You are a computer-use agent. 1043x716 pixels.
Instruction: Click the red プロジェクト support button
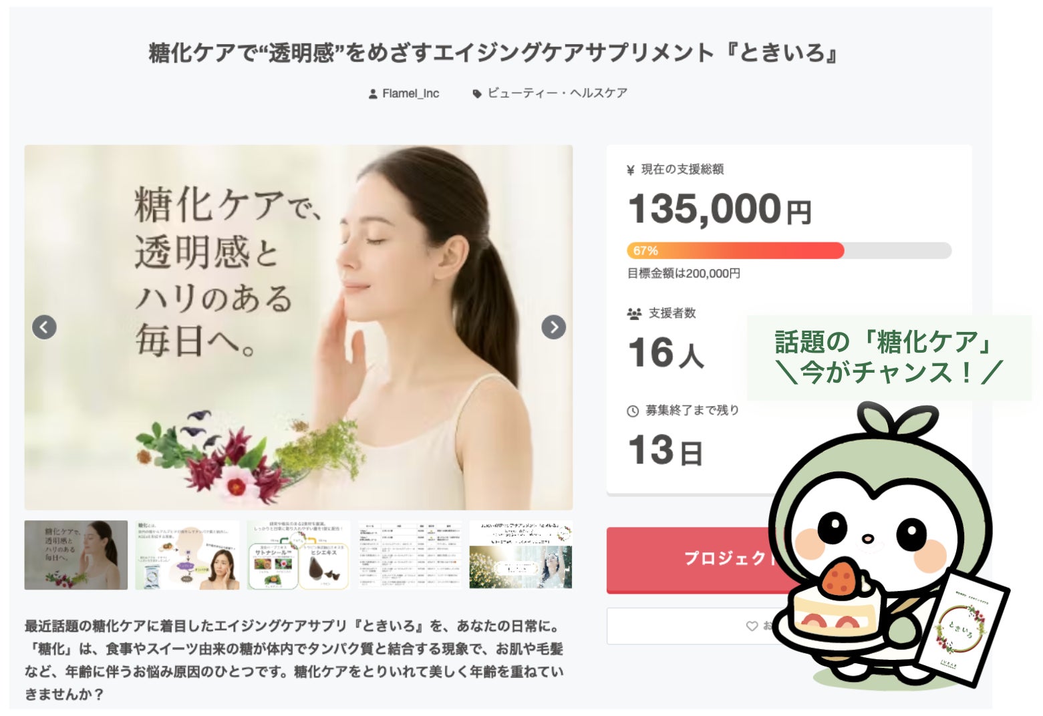(x=696, y=560)
